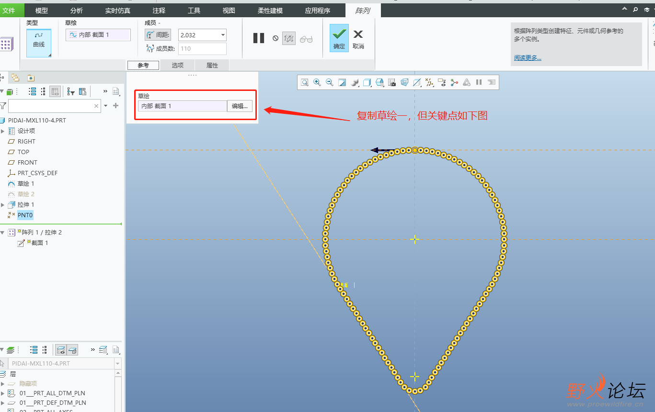Viewport: 655px width, 412px height.
Task: Toggle model tree columns display icon
Action: (55, 91)
